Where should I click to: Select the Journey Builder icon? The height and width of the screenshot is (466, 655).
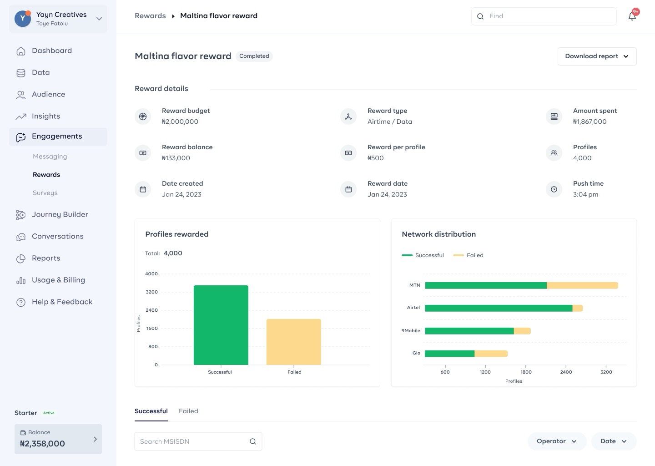coord(21,215)
